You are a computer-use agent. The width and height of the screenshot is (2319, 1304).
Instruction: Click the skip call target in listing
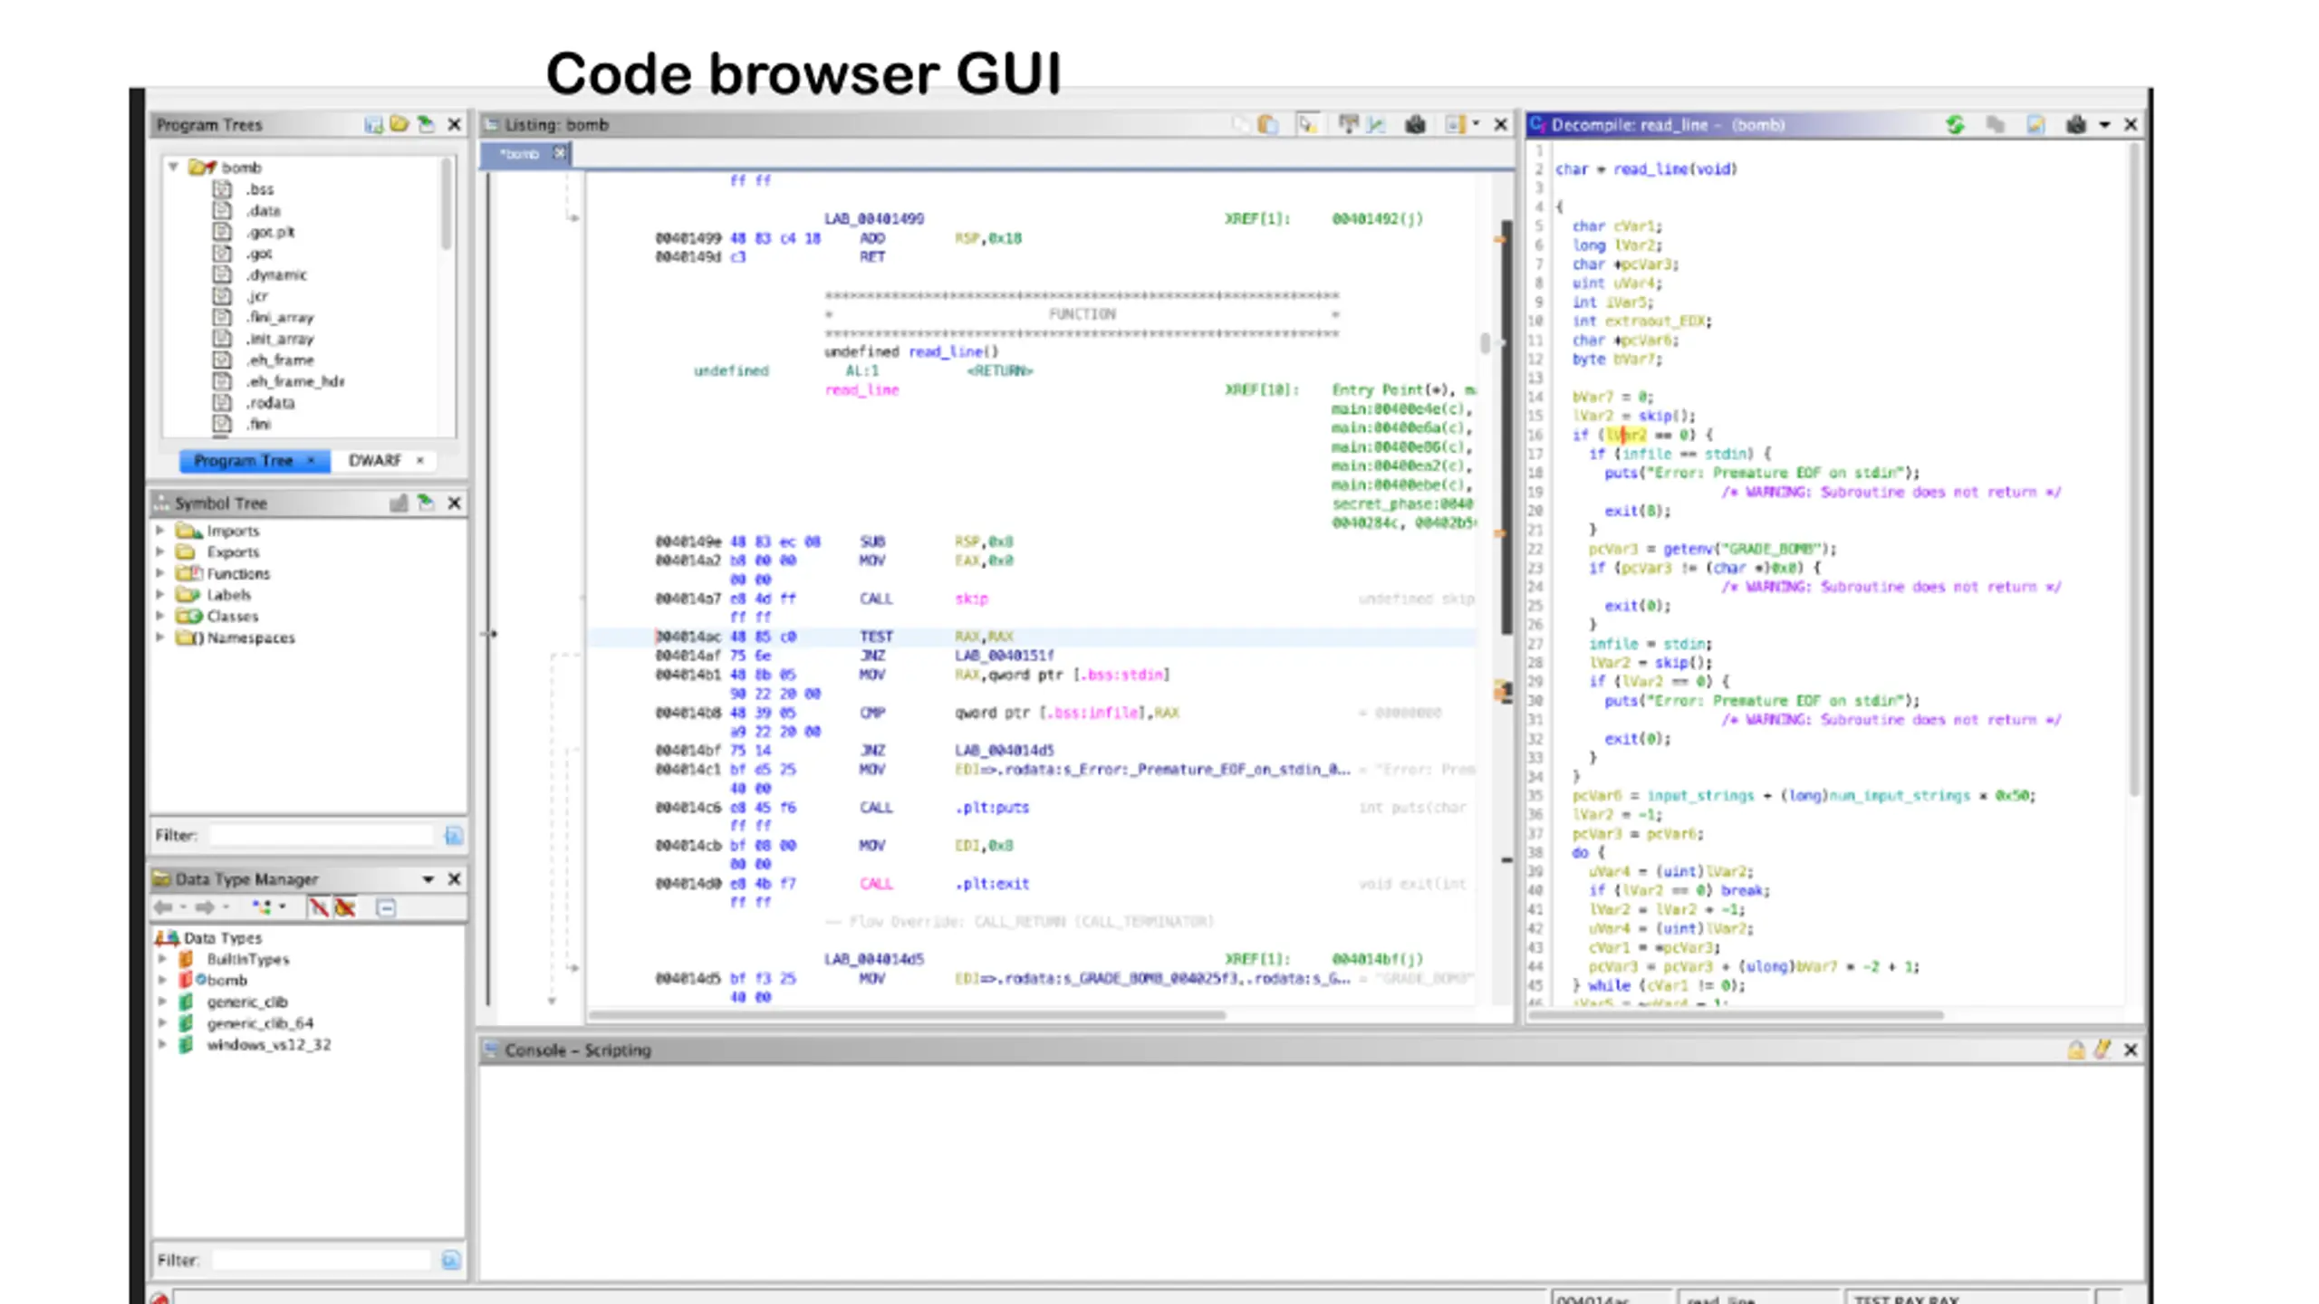point(971,599)
